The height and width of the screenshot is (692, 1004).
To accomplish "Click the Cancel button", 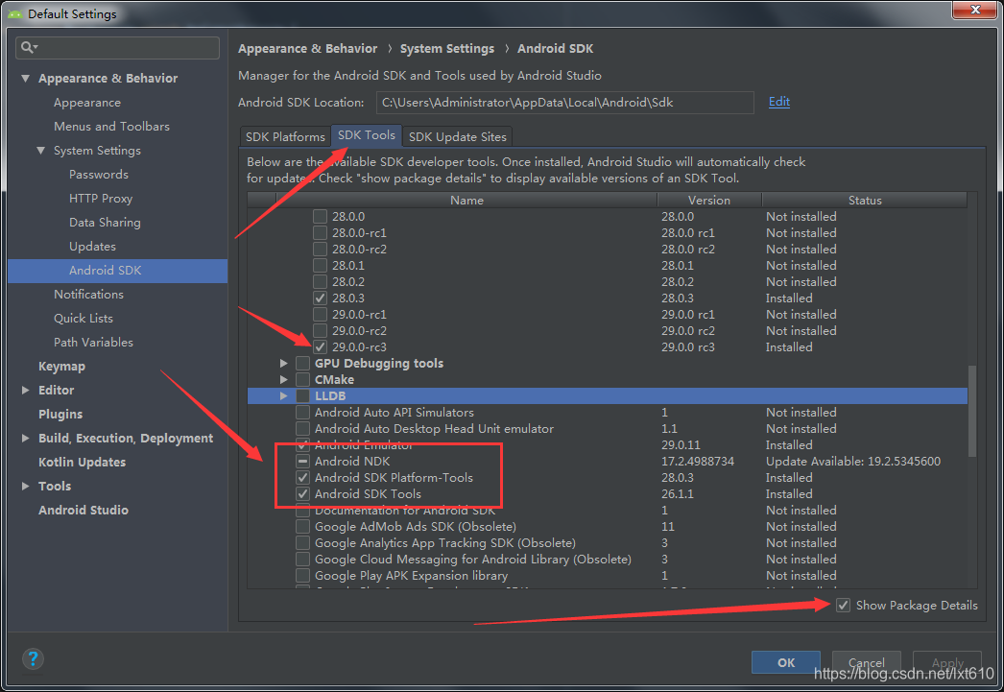I will pyautogui.click(x=867, y=662).
